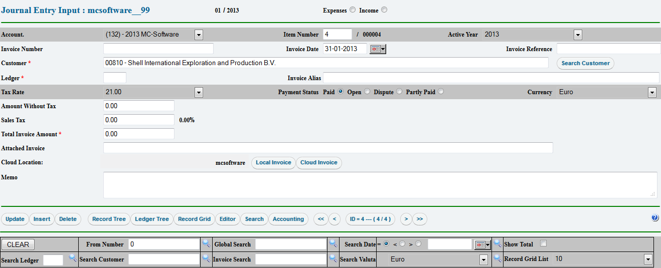Set Payment Status to Dispute
Viewport: 661px width, 268px height.
pyautogui.click(x=399, y=92)
